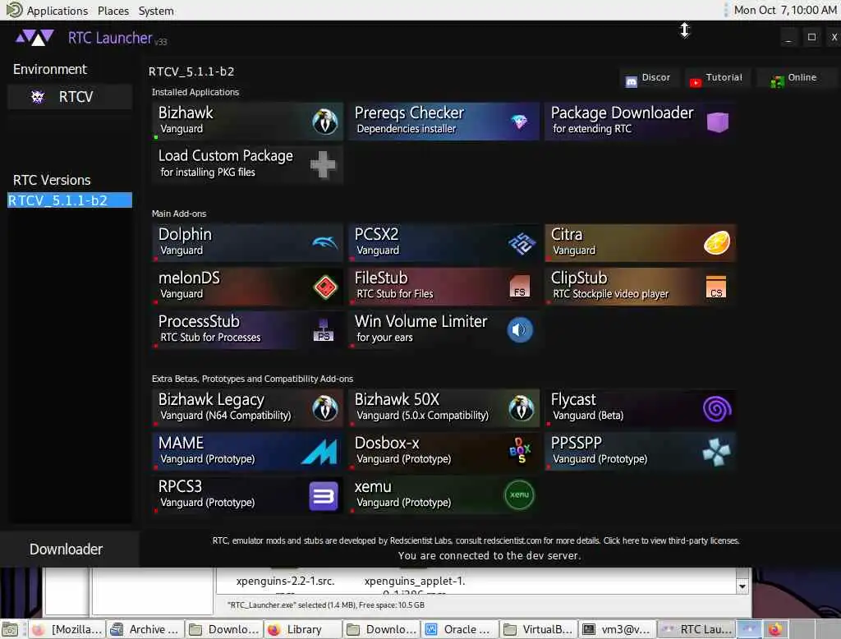The image size is (841, 639).
Task: Open the System menu
Action: point(156,11)
